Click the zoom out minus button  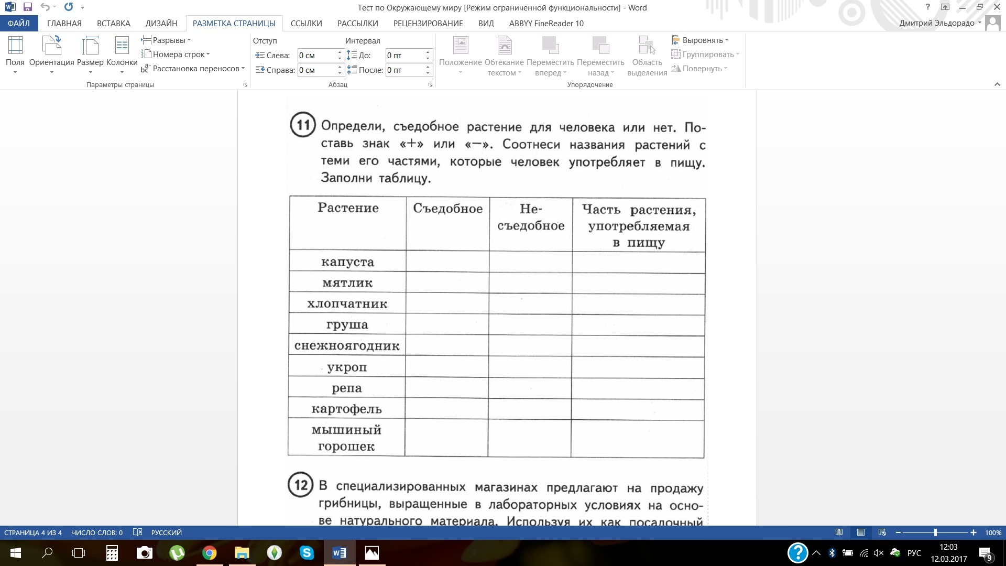[898, 532]
